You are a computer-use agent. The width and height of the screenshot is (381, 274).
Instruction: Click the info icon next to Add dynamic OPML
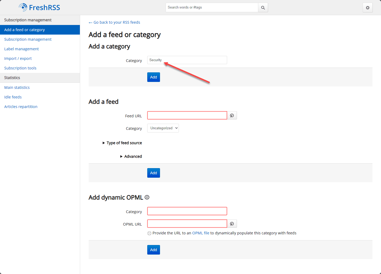(x=147, y=197)
